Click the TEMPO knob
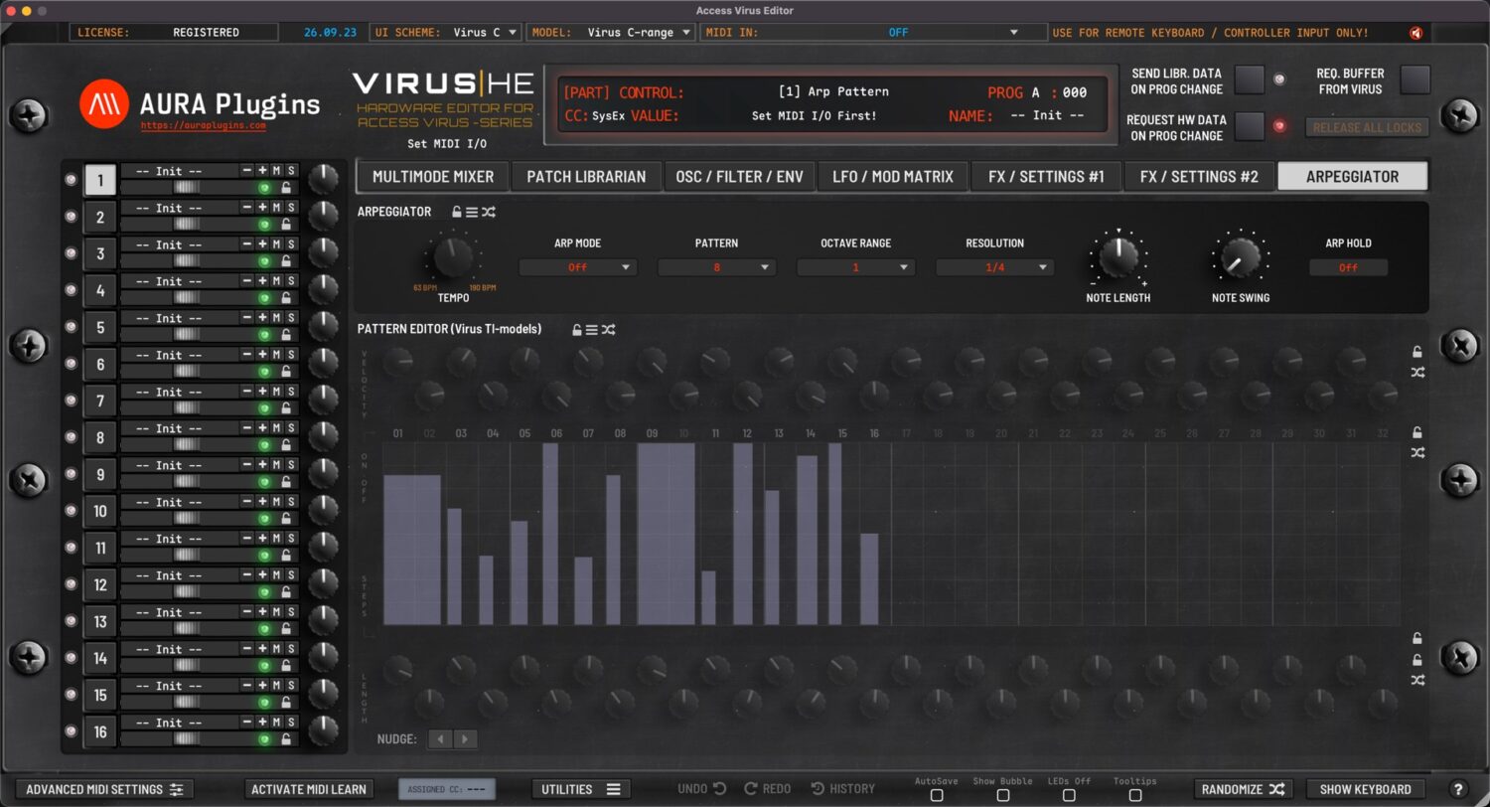 [x=453, y=256]
